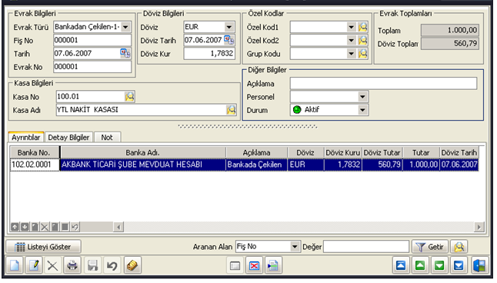Click the New document icon

coord(15,265)
